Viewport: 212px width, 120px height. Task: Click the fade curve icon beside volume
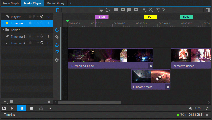tap(207, 108)
